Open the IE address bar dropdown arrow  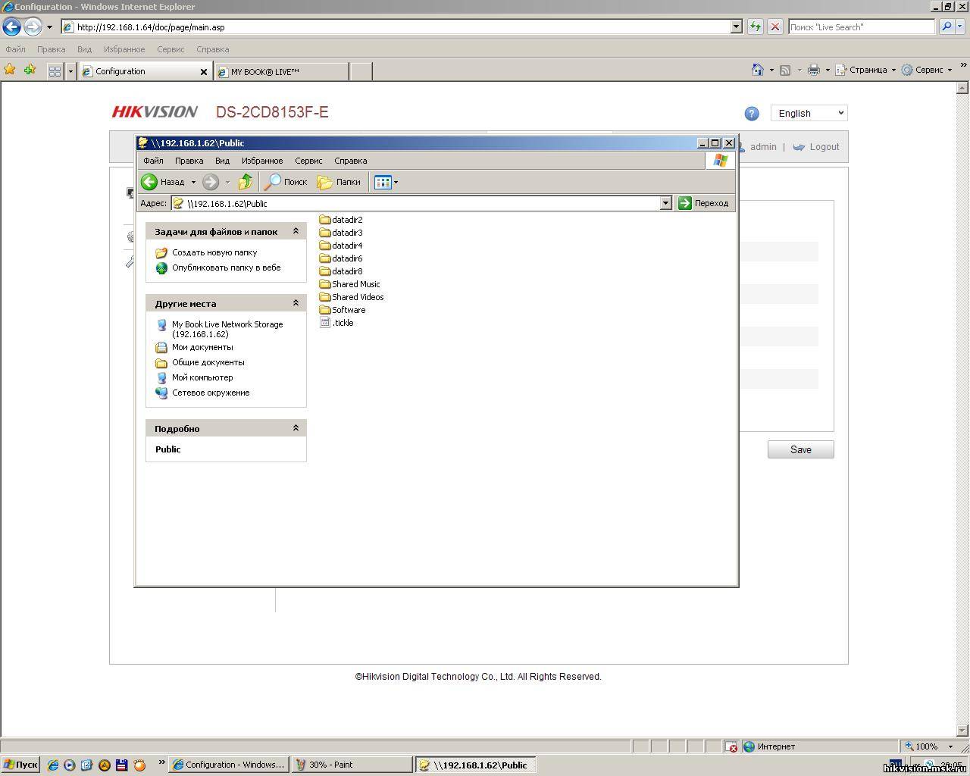tap(736, 27)
